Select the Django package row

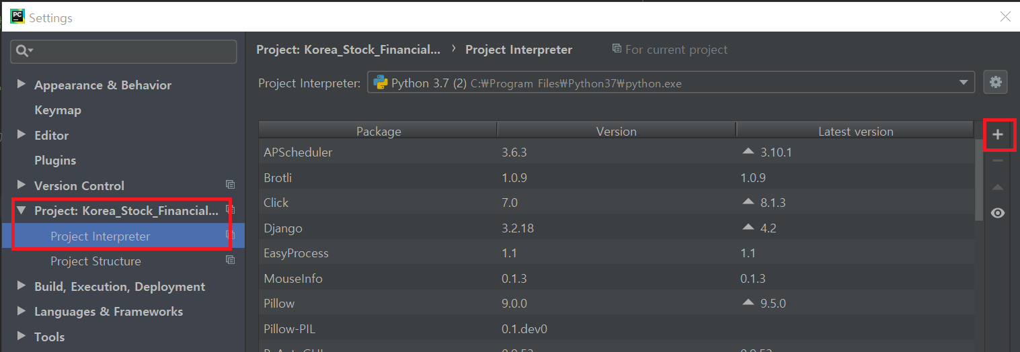(x=617, y=228)
